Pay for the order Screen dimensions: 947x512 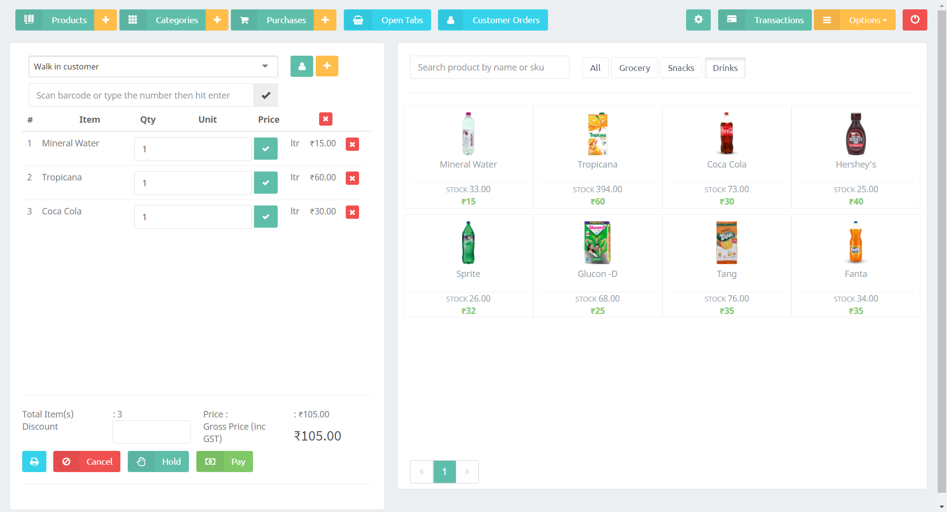224,462
